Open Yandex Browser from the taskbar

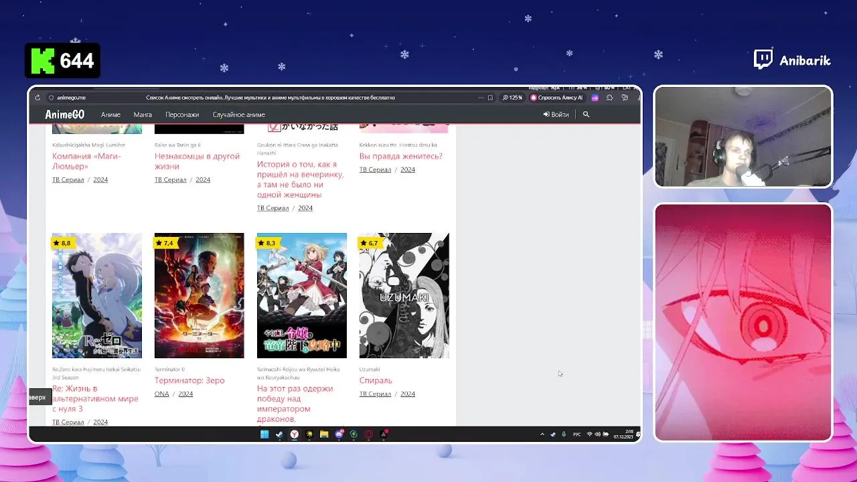tap(294, 434)
